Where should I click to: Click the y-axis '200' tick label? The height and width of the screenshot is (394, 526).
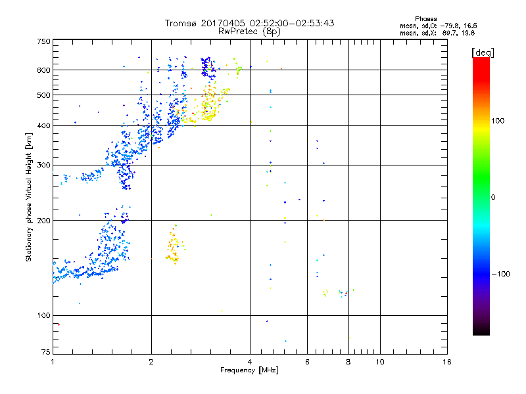coord(43,221)
